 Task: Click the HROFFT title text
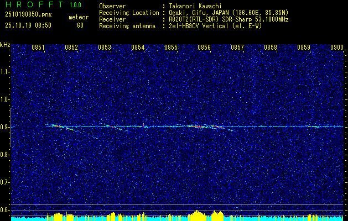click(34, 4)
